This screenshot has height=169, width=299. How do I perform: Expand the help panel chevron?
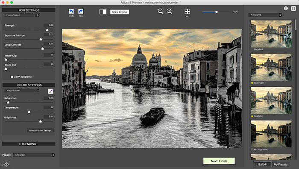pos(3,165)
